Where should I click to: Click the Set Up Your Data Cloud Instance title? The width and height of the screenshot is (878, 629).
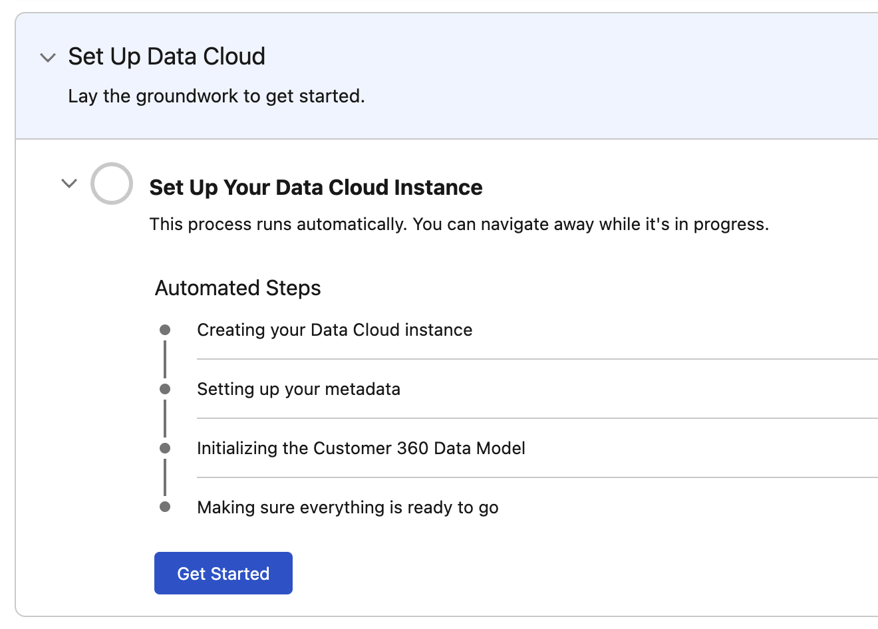click(316, 188)
